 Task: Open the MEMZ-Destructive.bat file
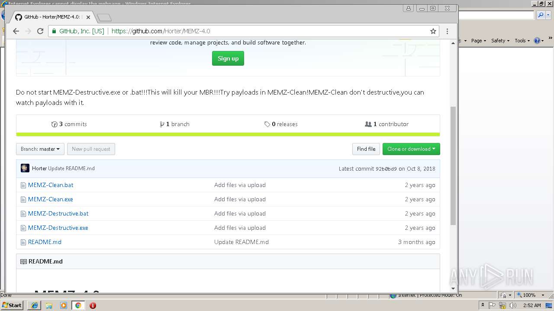coord(58,213)
